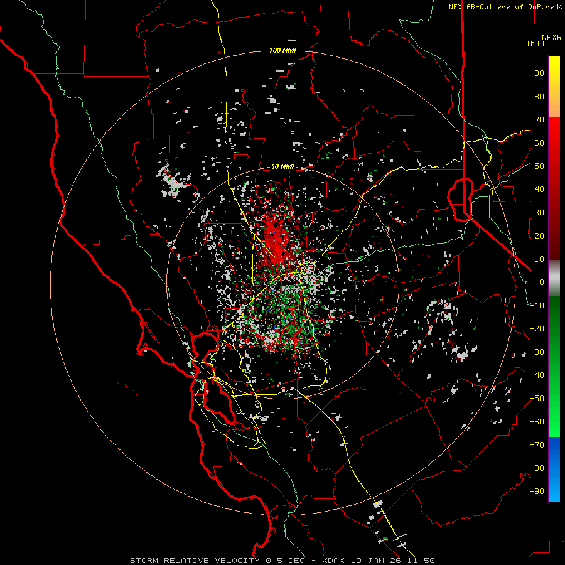Click the 10 value on the velocity scale
The height and width of the screenshot is (565, 565).
(539, 259)
